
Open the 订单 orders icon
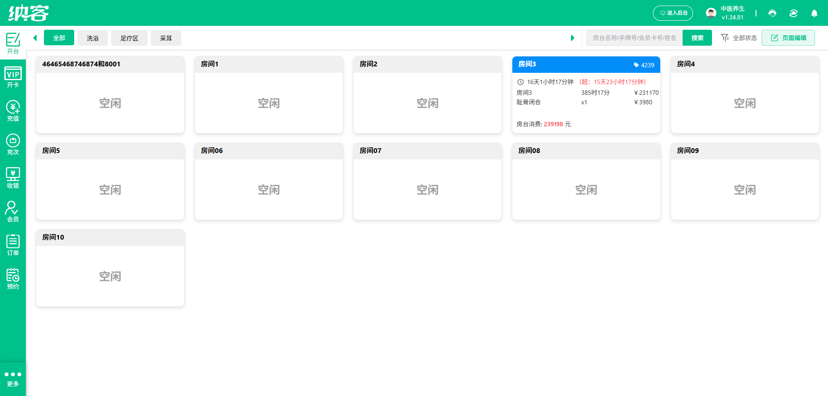point(13,246)
